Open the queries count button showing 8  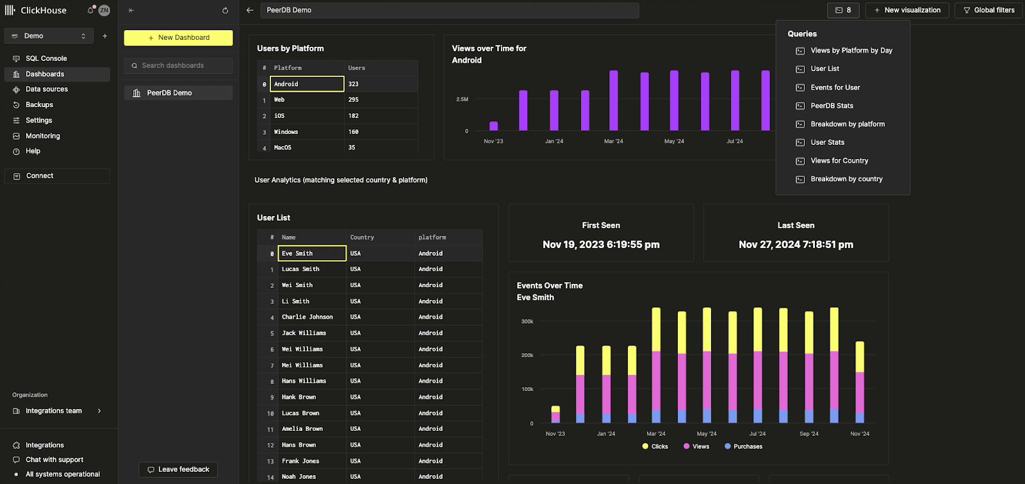pos(842,10)
